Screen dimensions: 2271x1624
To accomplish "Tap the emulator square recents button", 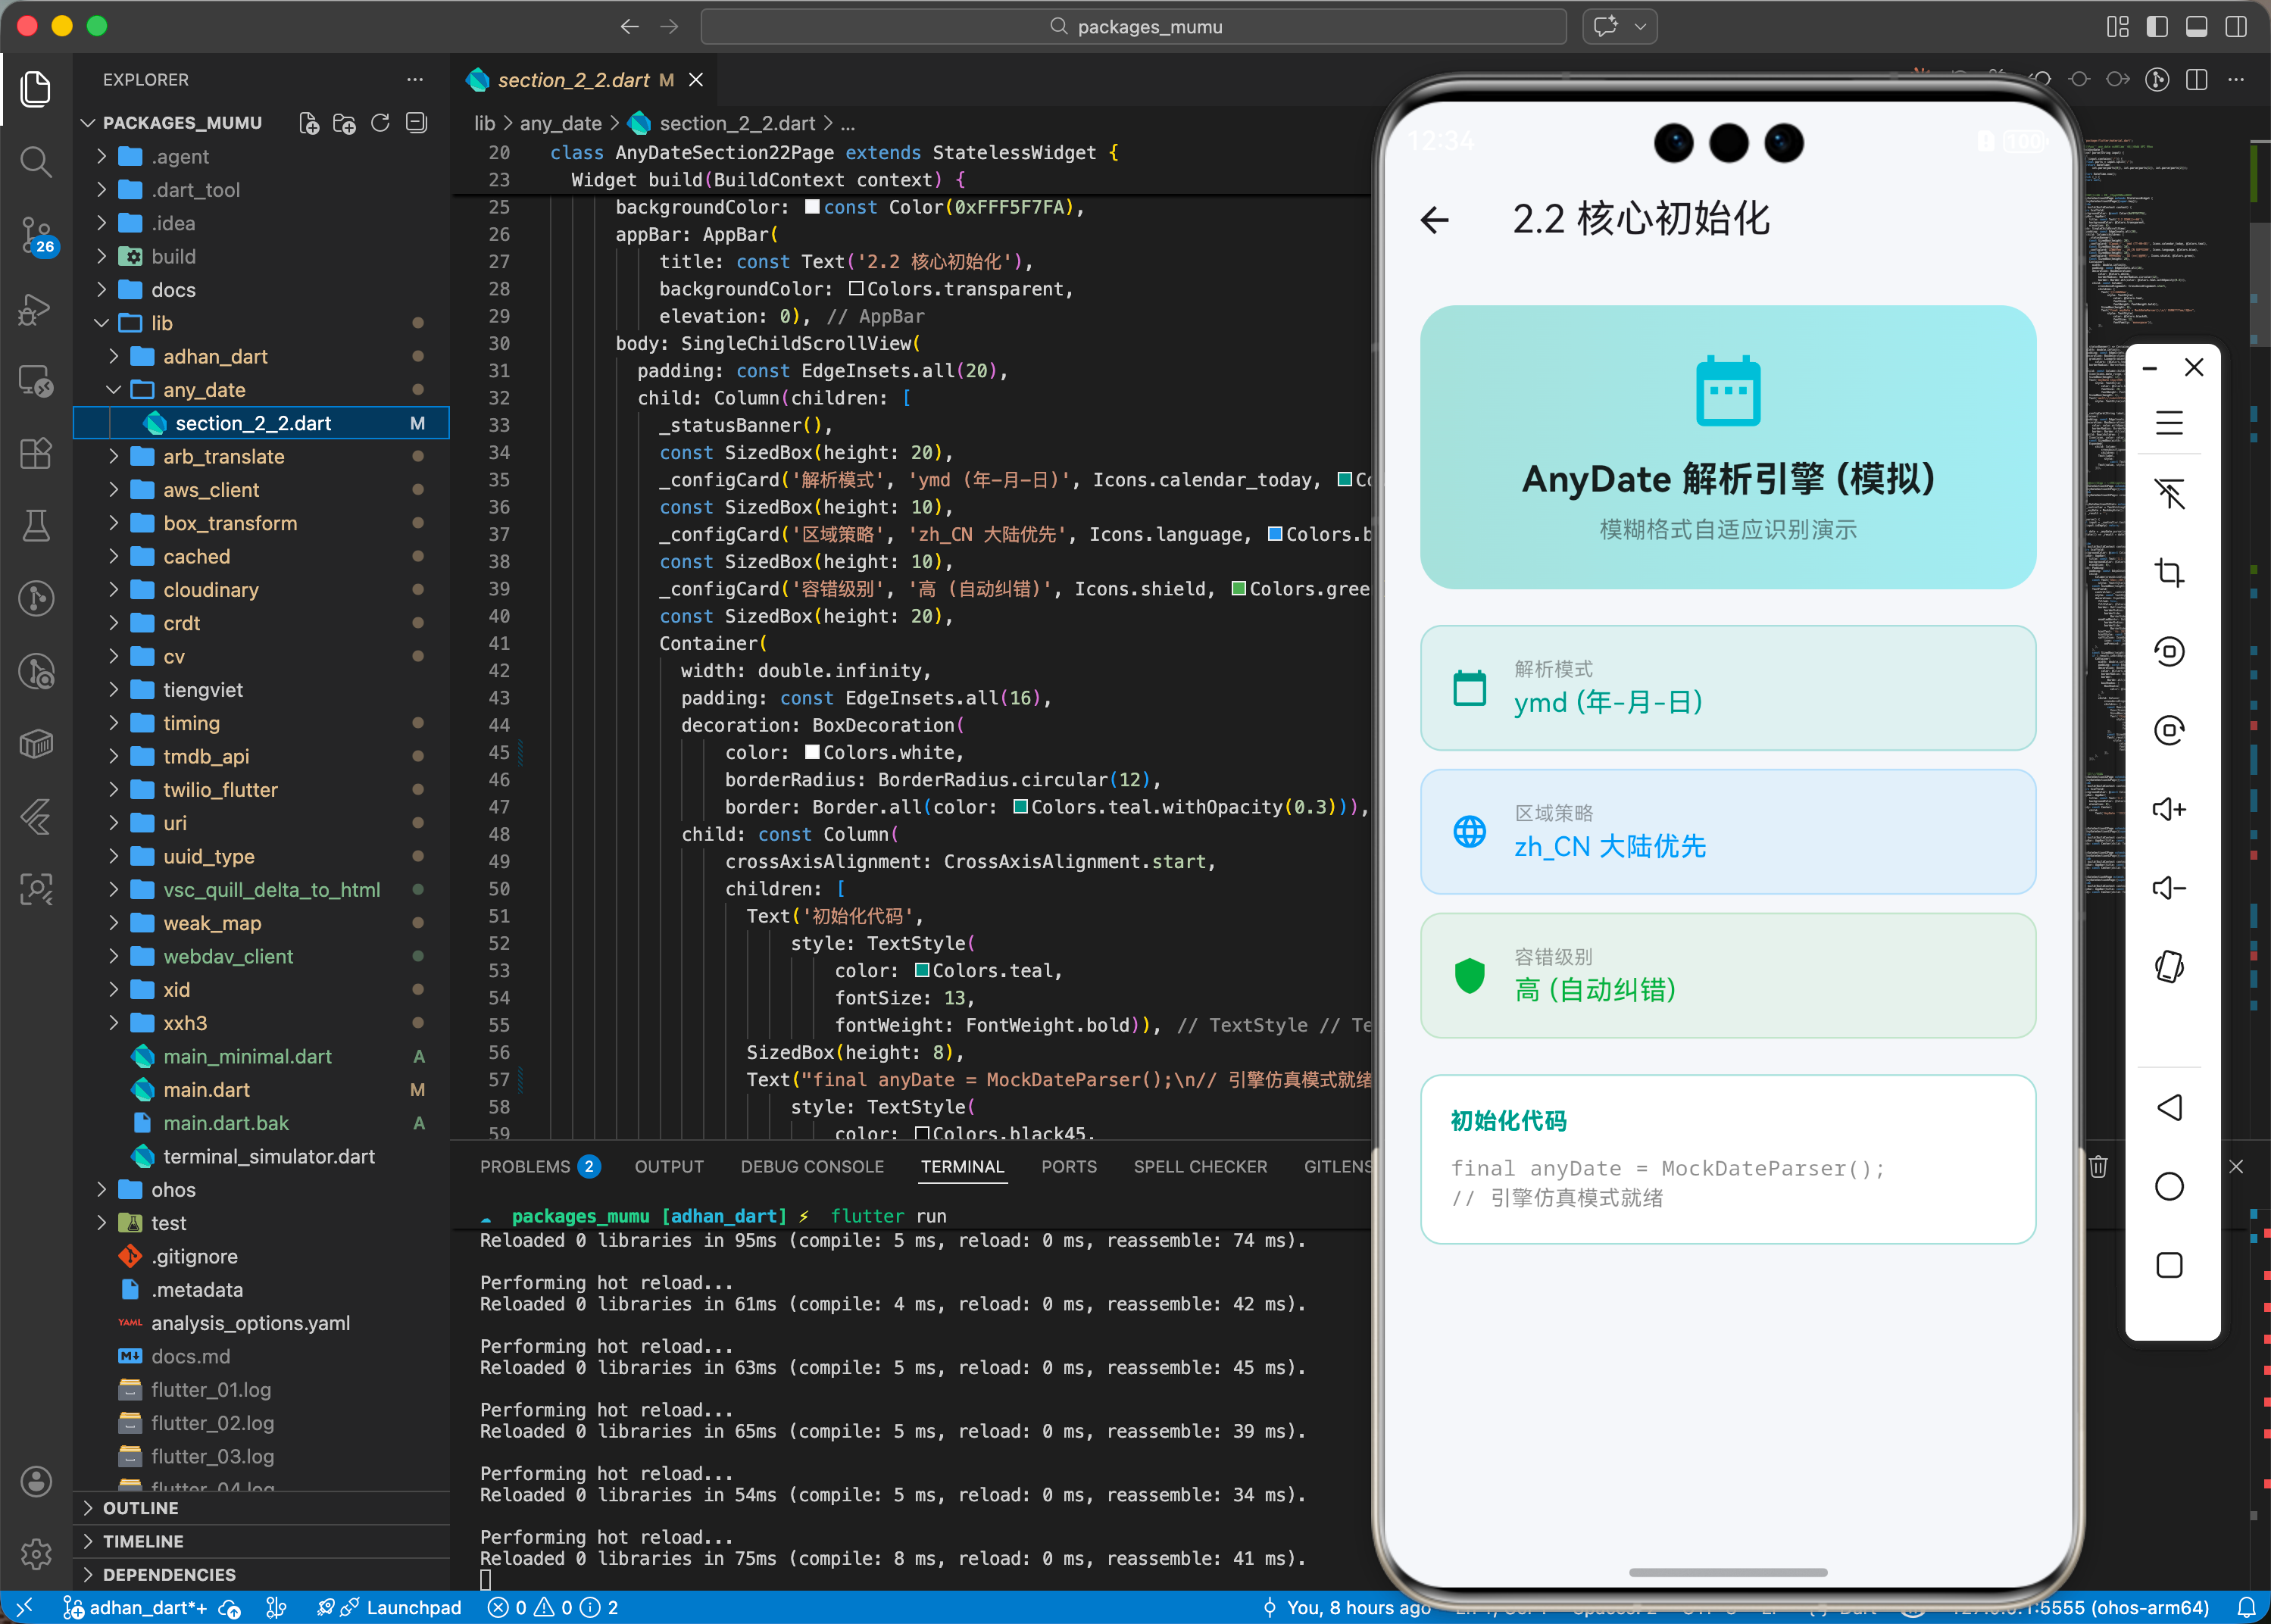I will click(2169, 1265).
